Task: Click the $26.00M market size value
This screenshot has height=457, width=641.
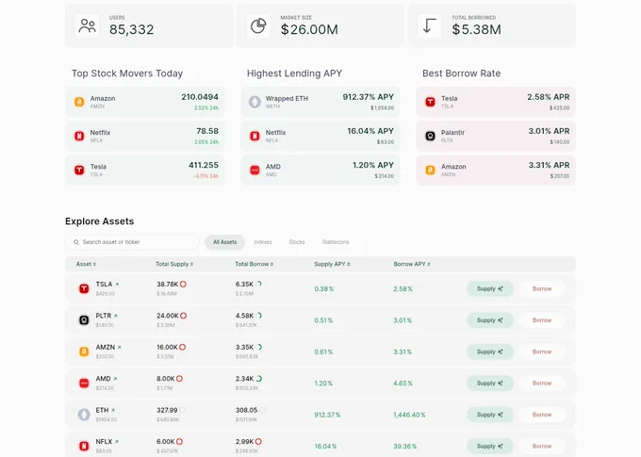Action: tap(309, 29)
